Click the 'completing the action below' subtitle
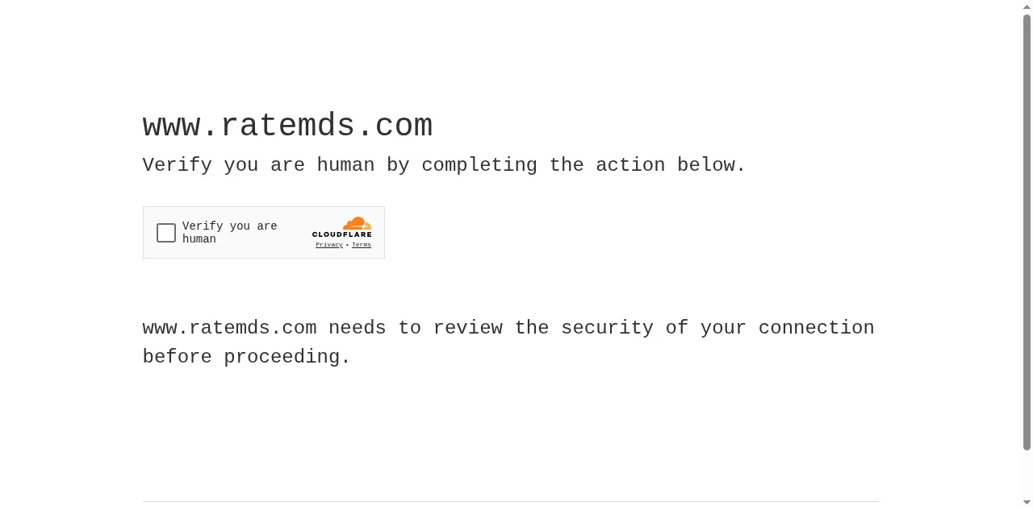Image resolution: width=1033 pixels, height=510 pixels. pyautogui.click(x=583, y=165)
